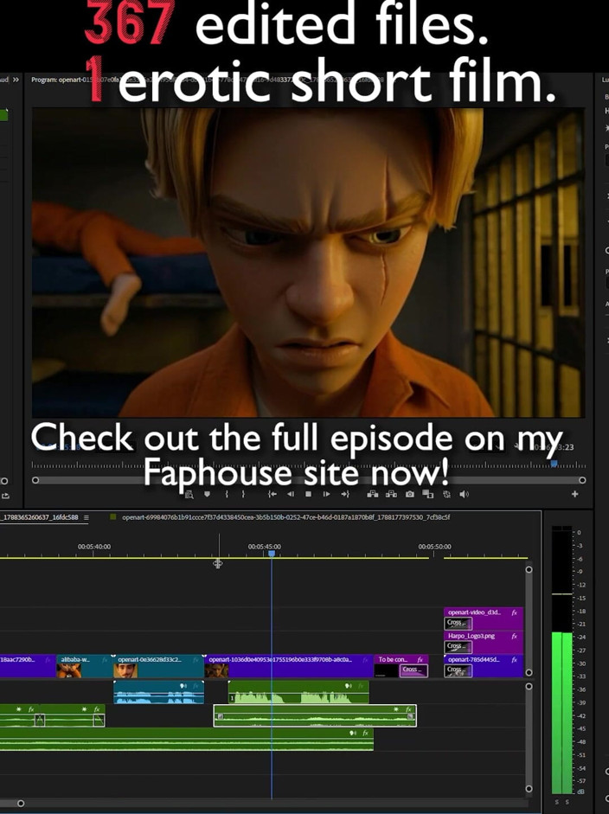Viewport: 609px width, 814px height.
Task: Click the Add Marker button in Program monitor
Action: click(207, 494)
